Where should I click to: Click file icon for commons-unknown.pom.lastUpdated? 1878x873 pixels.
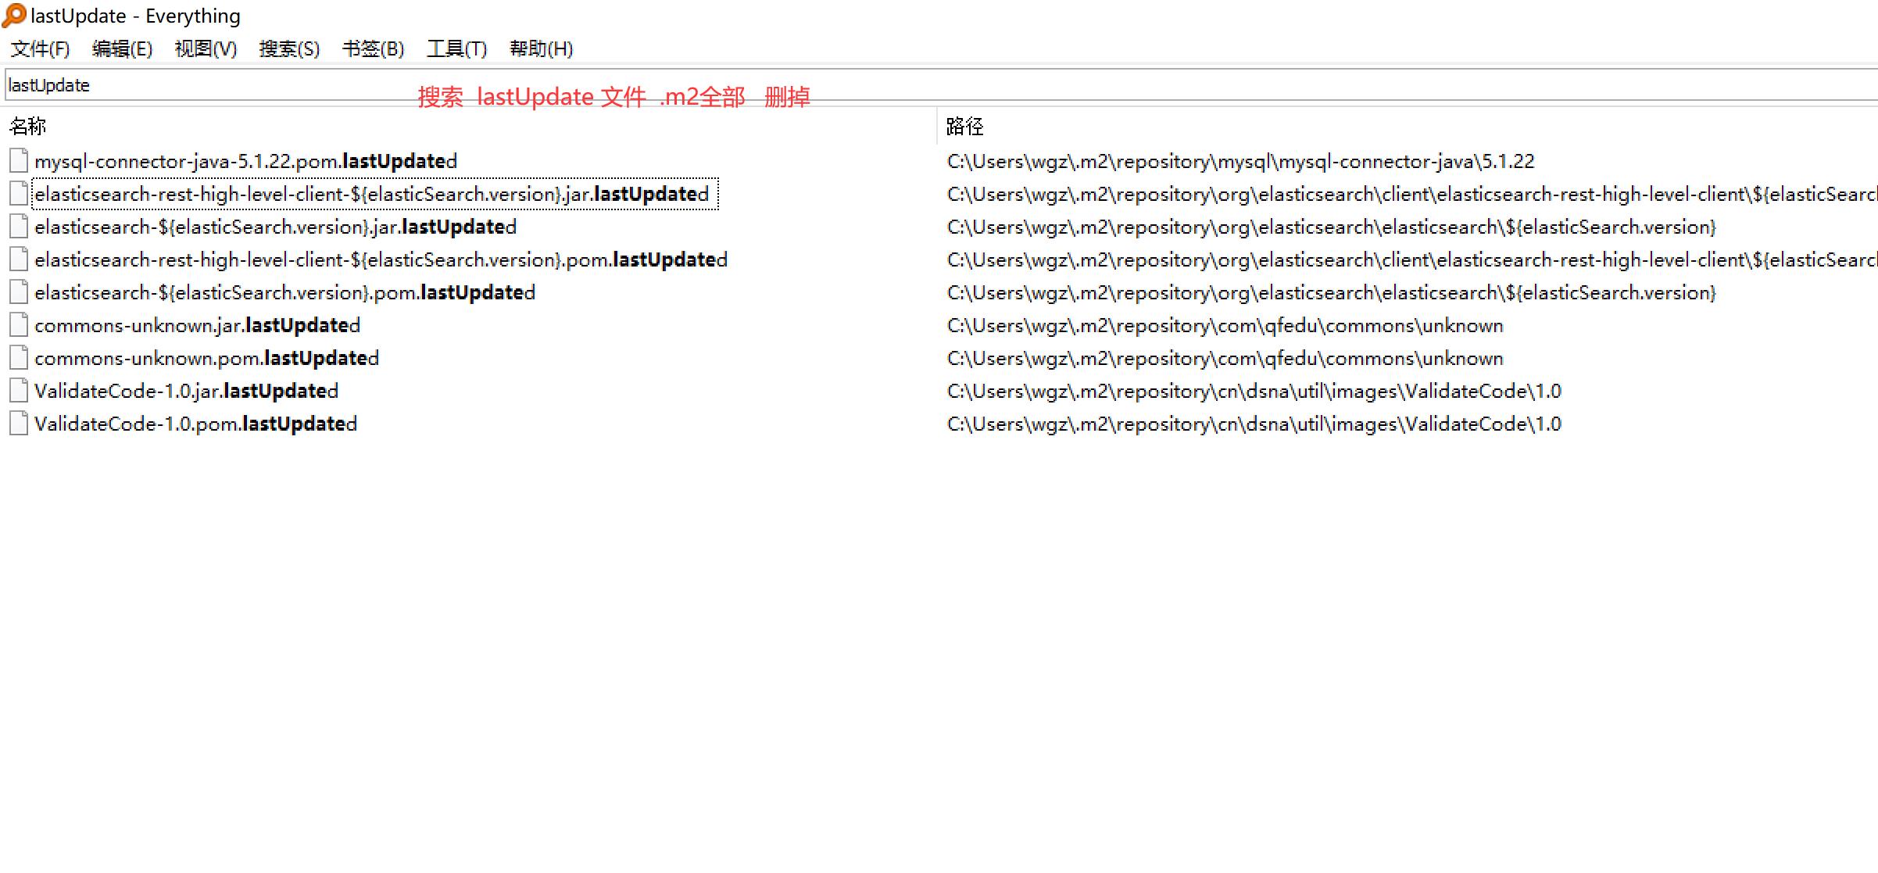(x=19, y=358)
